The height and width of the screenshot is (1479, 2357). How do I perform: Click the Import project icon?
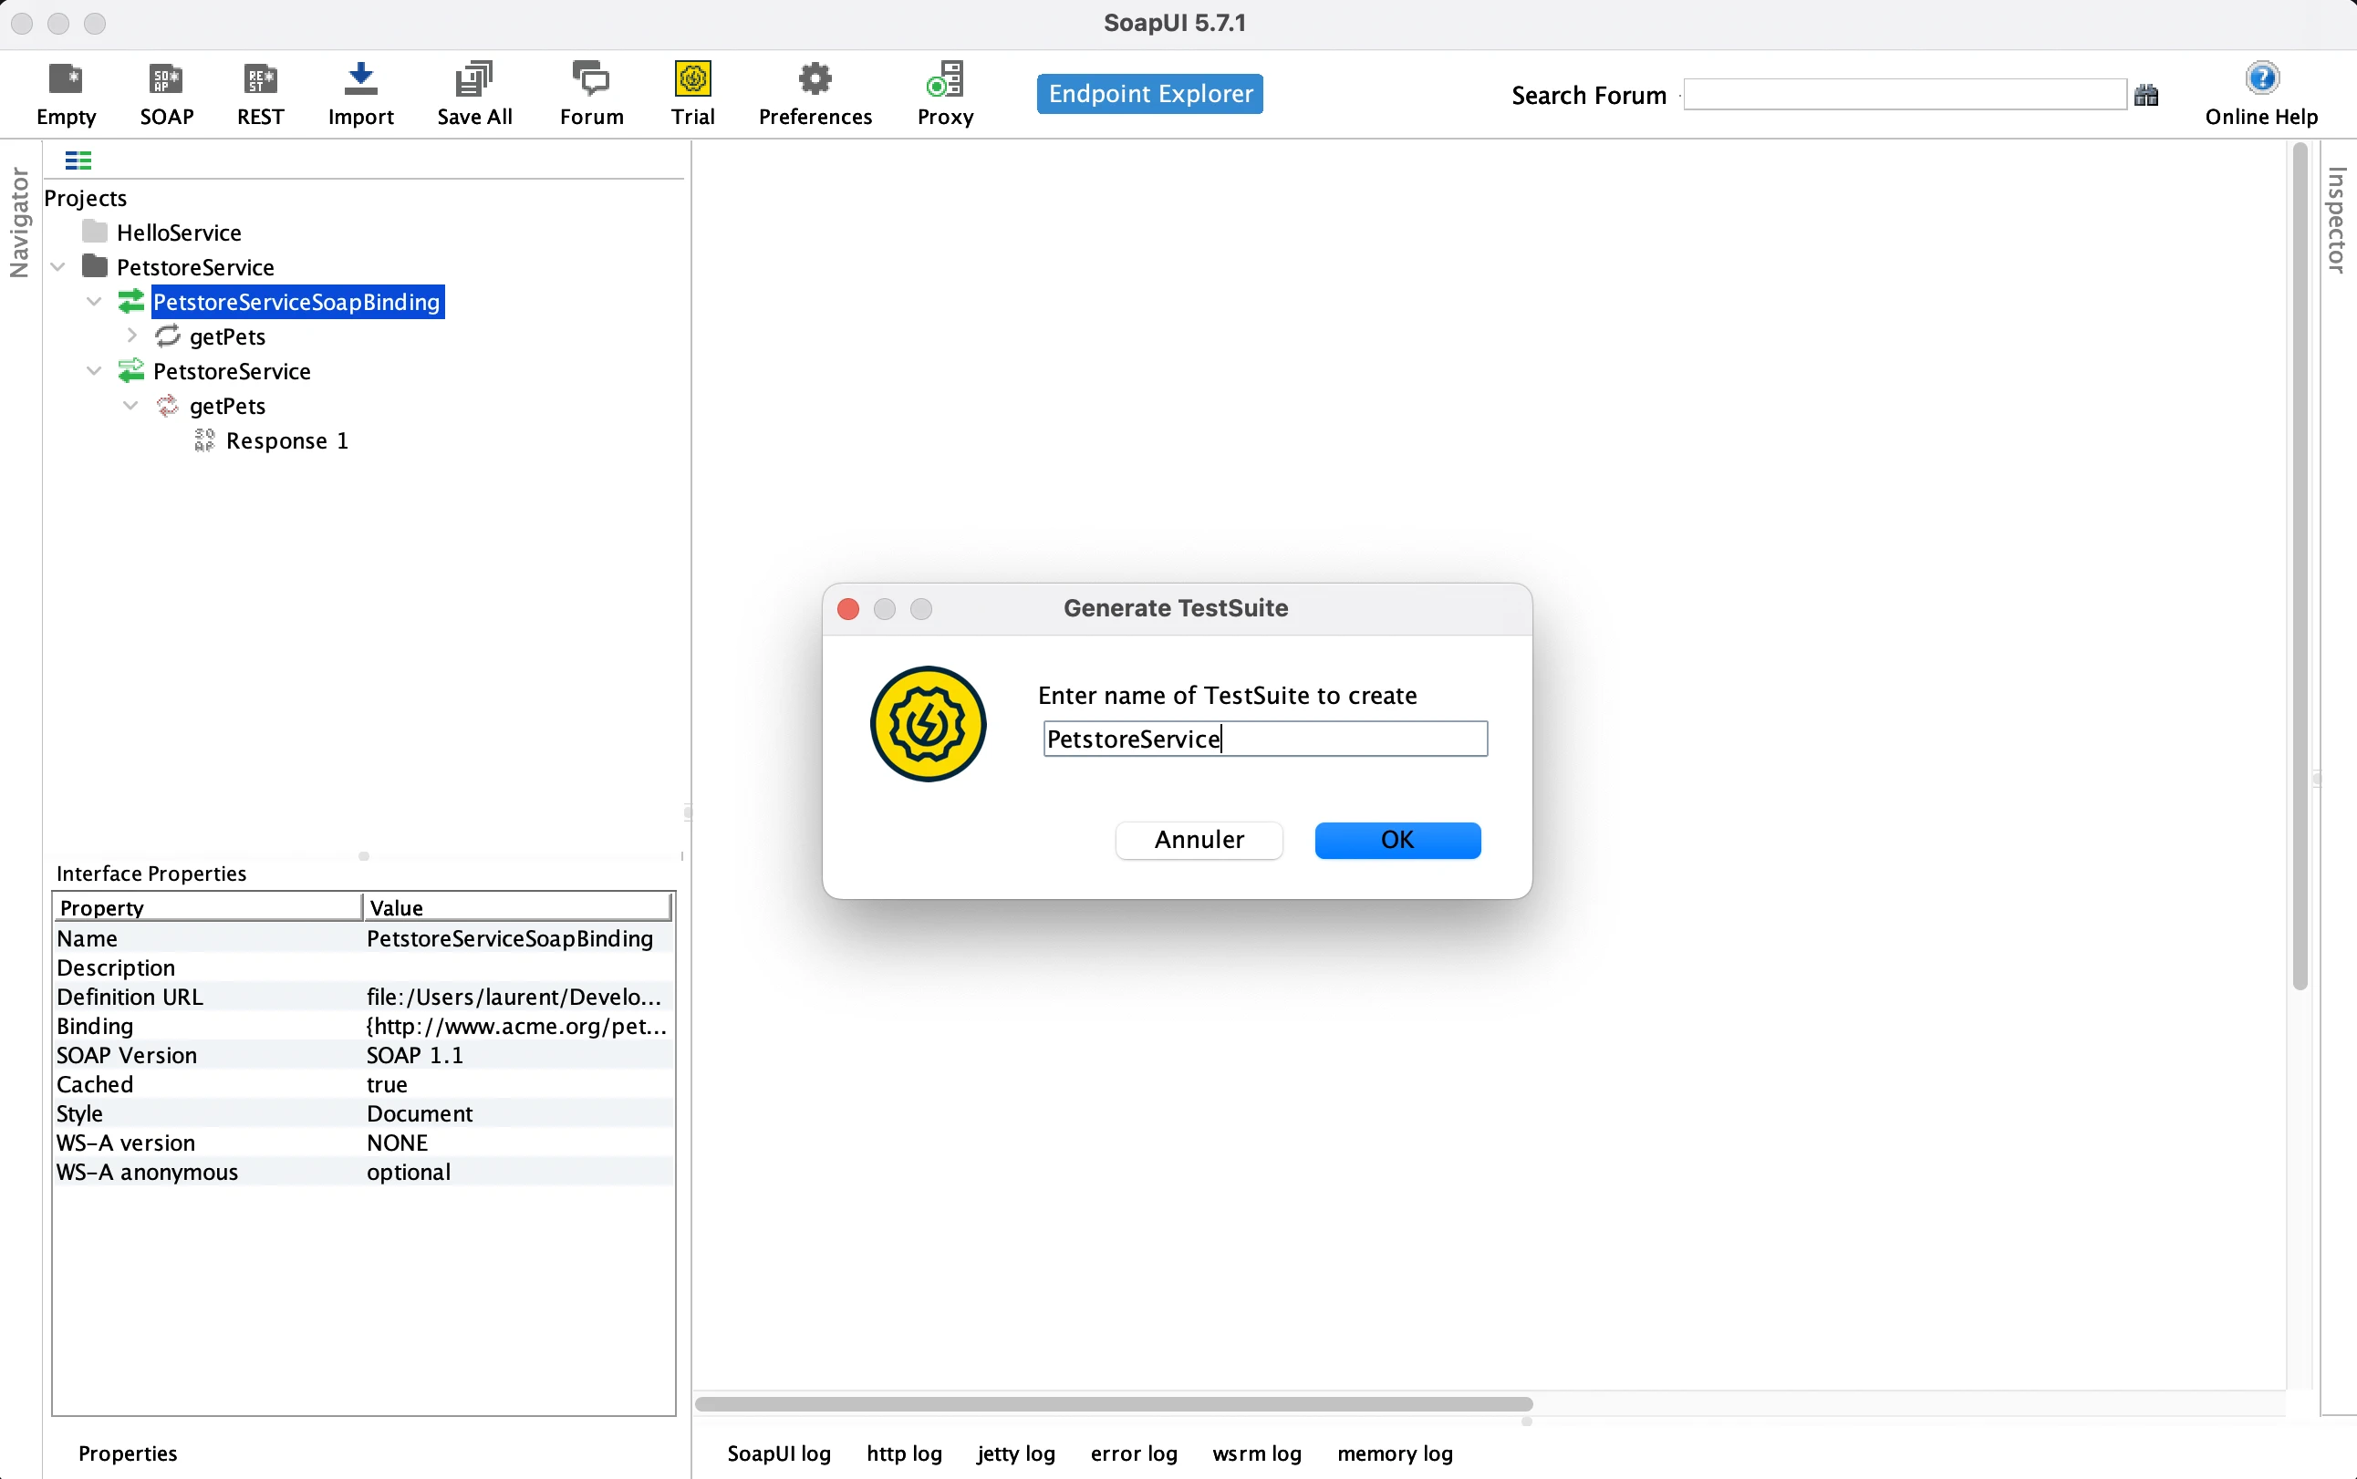click(x=360, y=80)
